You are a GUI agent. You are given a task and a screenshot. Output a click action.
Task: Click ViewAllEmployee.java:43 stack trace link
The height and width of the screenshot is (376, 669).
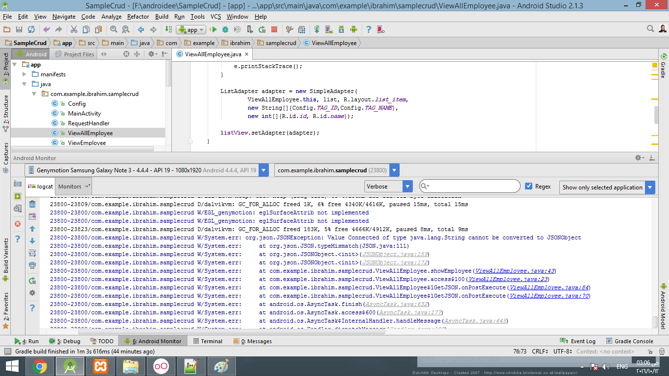tap(514, 271)
